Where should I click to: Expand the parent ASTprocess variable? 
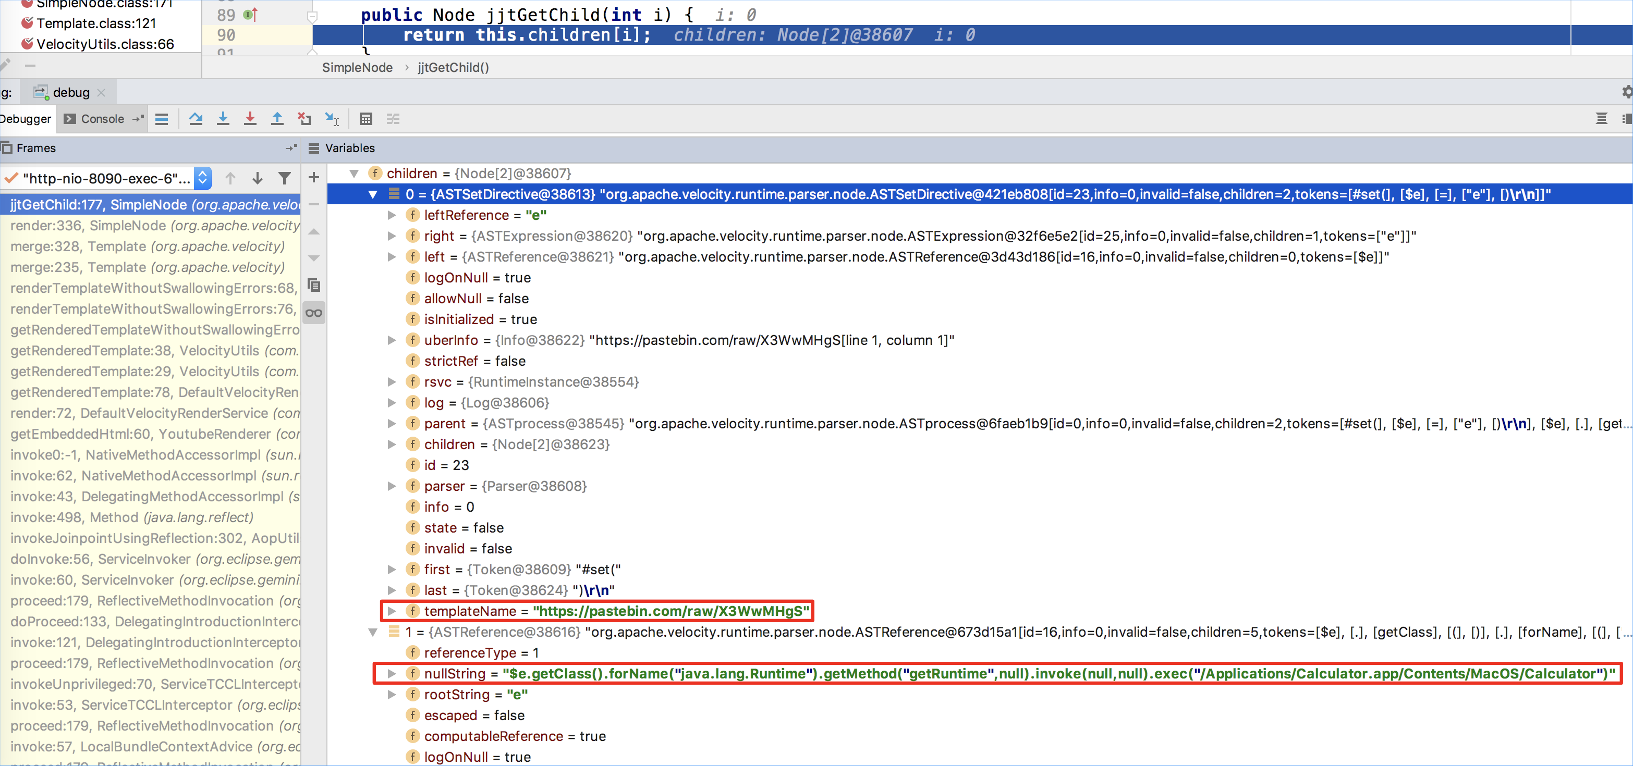pyautogui.click(x=392, y=423)
